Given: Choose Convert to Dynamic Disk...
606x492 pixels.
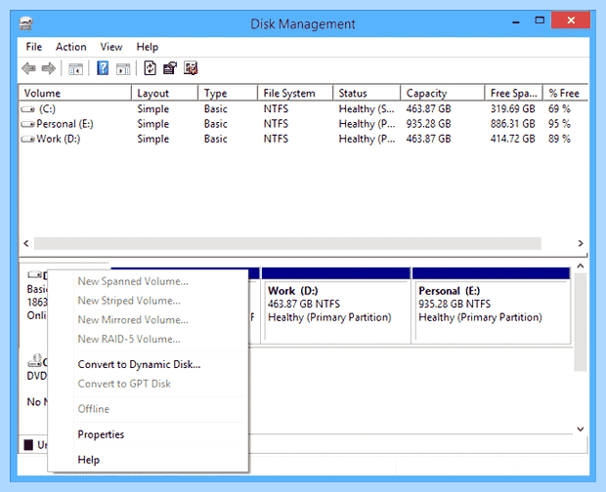Looking at the screenshot, I should coord(139,364).
